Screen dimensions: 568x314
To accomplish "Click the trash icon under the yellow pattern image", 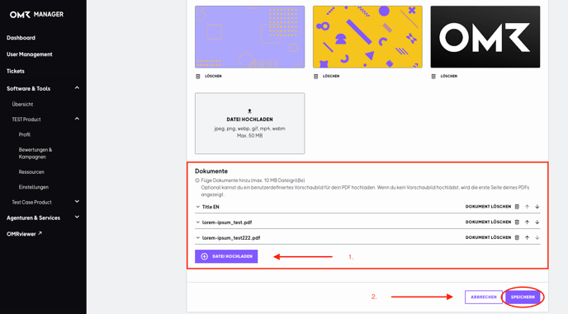I will 315,77.
